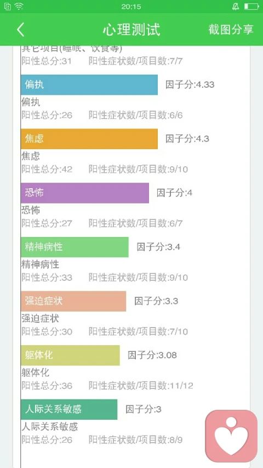Click 因子分:4.33 score label
This screenshot has width=263, height=468.
coord(190,84)
